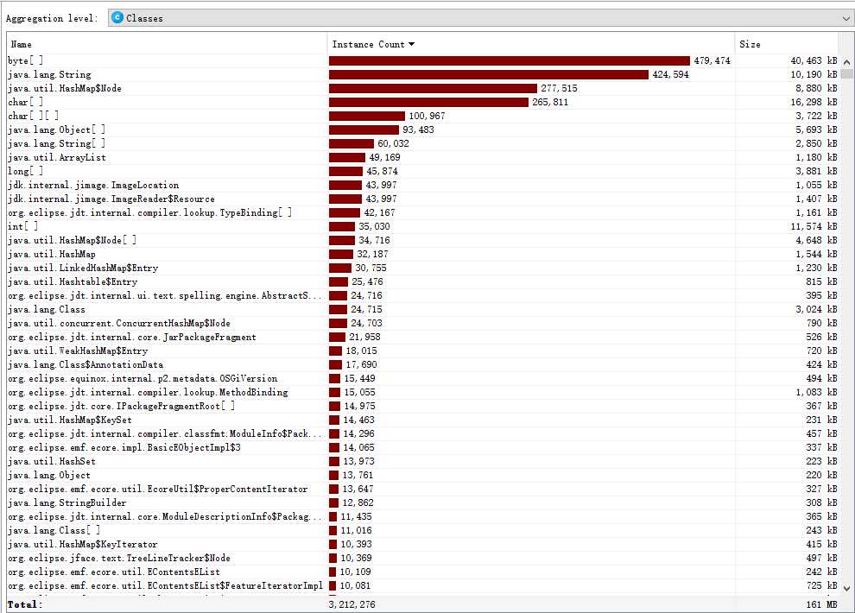Viewport: 855px width, 613px height.
Task: Click the scrollbar down arrow
Action: pos(846,588)
